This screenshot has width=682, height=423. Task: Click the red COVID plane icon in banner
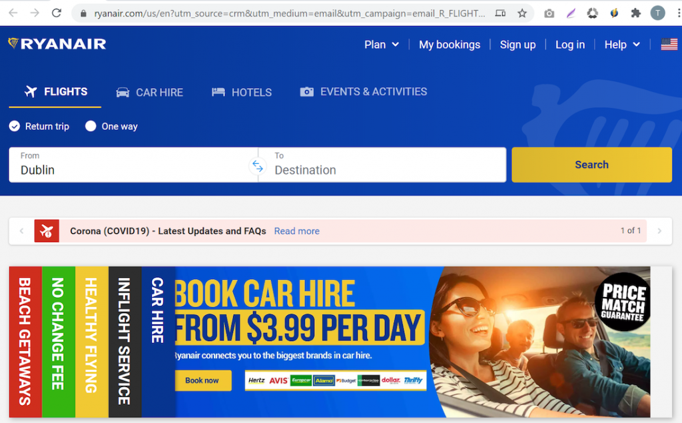[46, 230]
